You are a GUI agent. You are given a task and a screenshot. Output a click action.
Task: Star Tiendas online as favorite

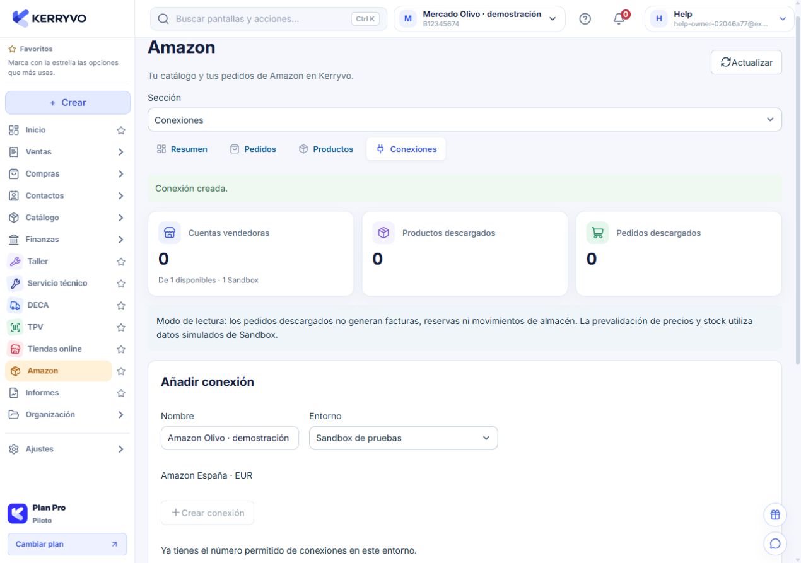[x=121, y=349]
